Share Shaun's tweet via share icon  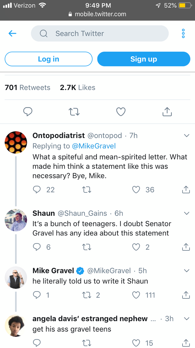point(186,247)
